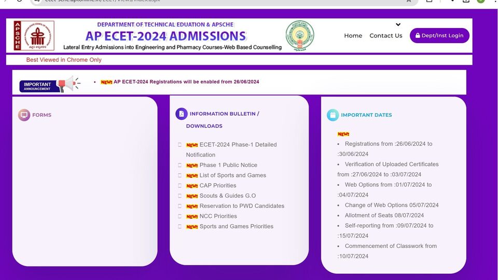Open NCC Priorities document

(x=218, y=216)
